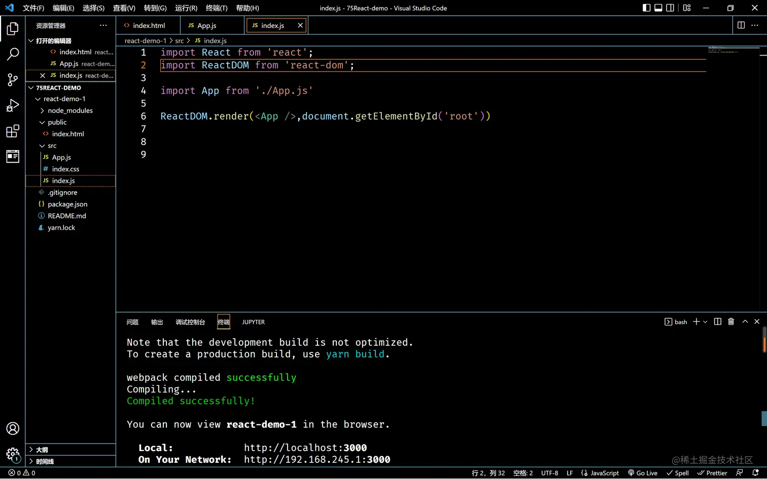Click the feedback icon in the status bar
Screen dimensions: 767x479
click(x=740, y=473)
